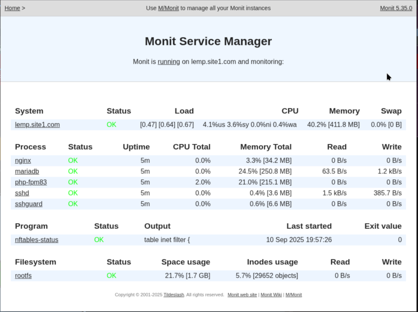Click mariadb read rate '63.5 B/s'

click(x=334, y=172)
